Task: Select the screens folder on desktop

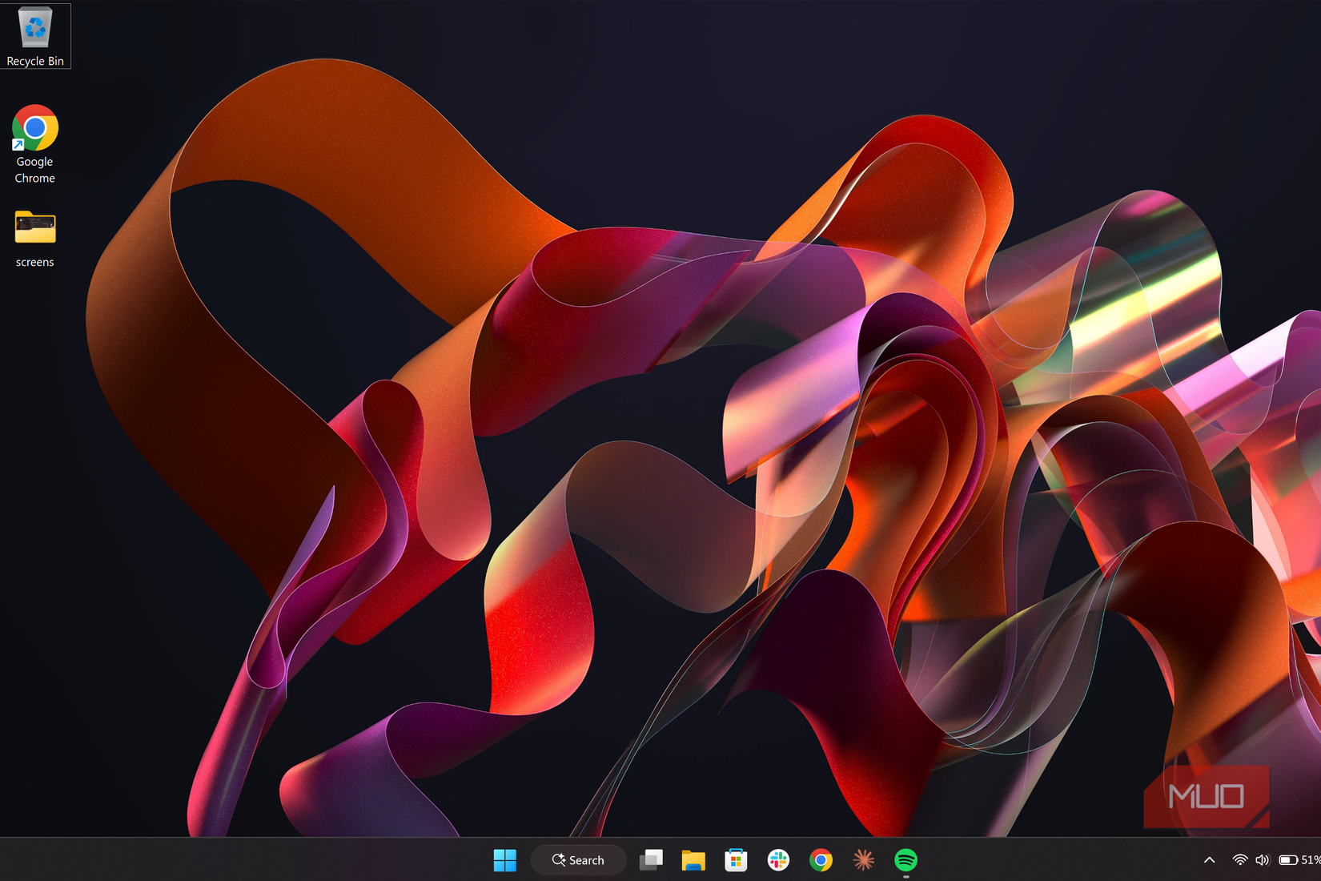Action: click(x=35, y=239)
